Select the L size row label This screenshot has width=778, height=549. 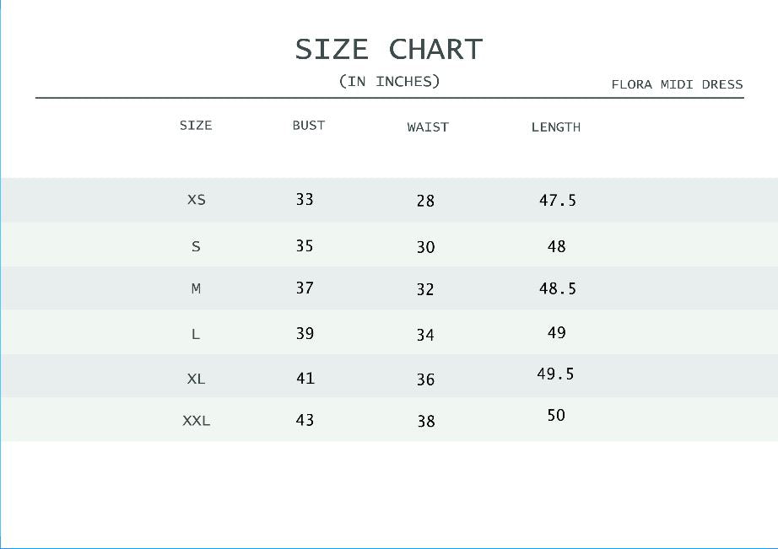coord(196,335)
